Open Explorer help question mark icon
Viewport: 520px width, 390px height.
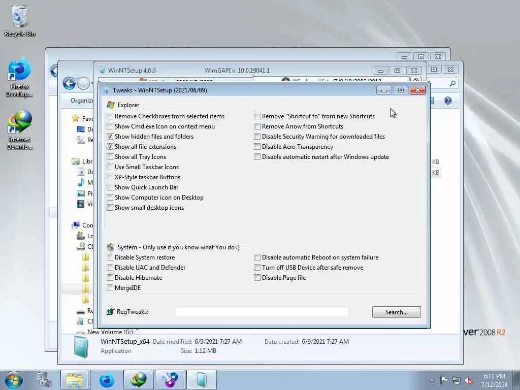click(448, 101)
